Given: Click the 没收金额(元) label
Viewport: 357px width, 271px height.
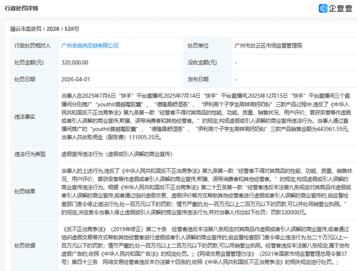Looking at the screenshot, I should (202, 62).
